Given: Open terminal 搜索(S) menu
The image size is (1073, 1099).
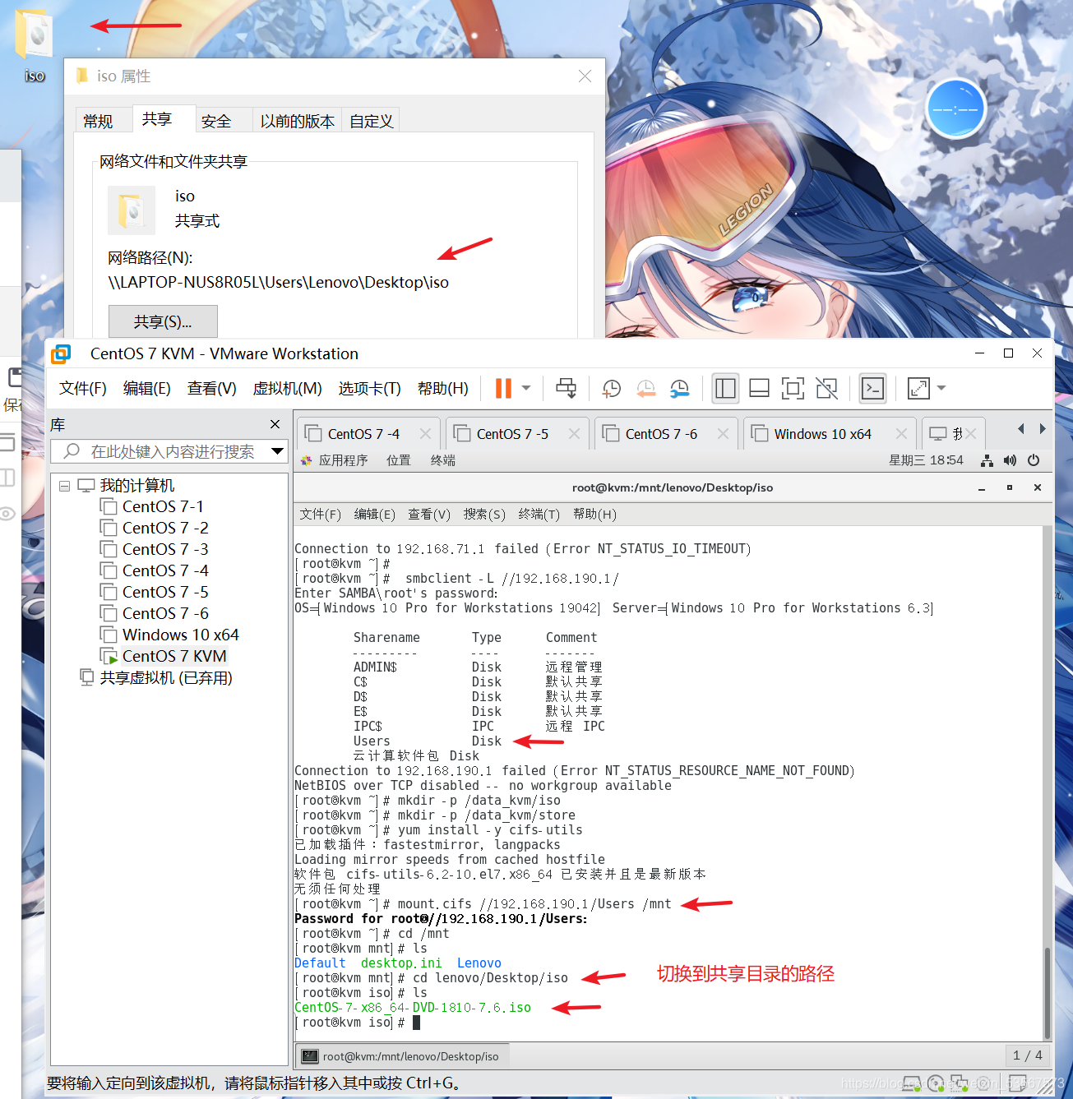Looking at the screenshot, I should 484,514.
